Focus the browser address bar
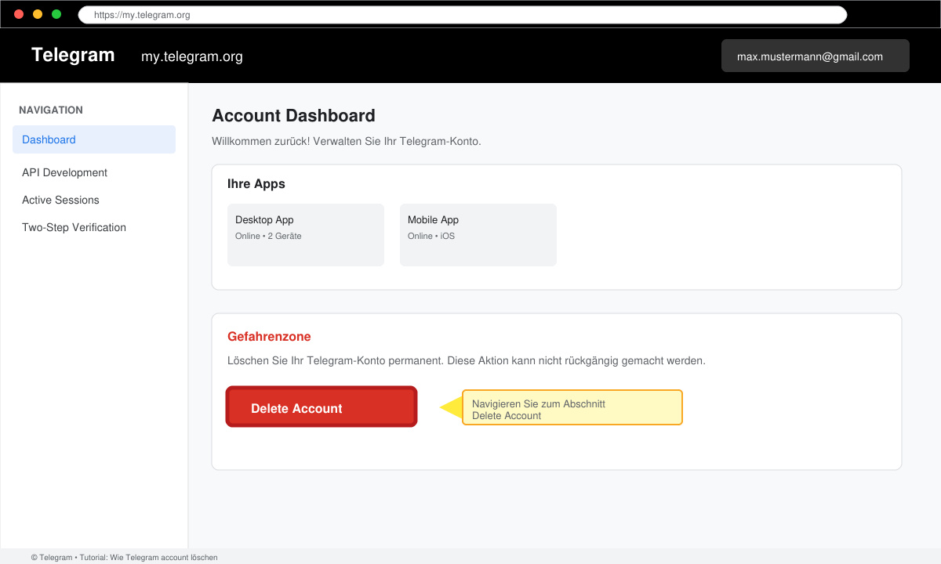Viewport: 941px width, 564px height. click(463, 15)
